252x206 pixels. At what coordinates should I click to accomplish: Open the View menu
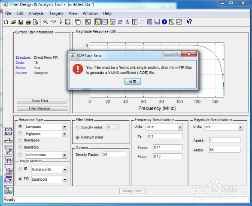(73, 13)
